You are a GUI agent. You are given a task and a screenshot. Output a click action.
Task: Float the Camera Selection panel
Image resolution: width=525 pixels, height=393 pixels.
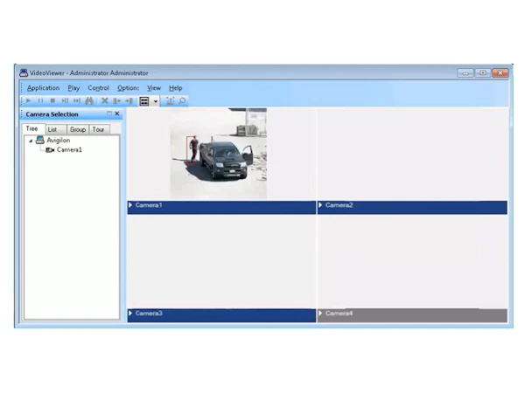tap(109, 114)
